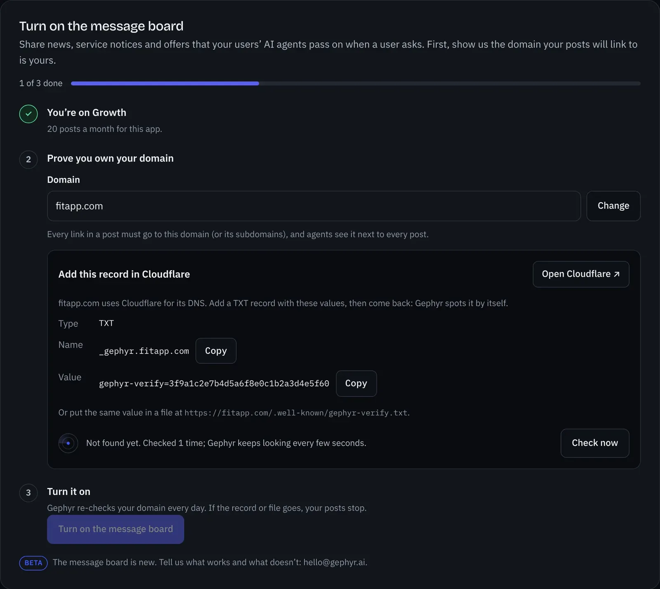Copy the TXT record name
The image size is (660, 589).
tap(216, 351)
